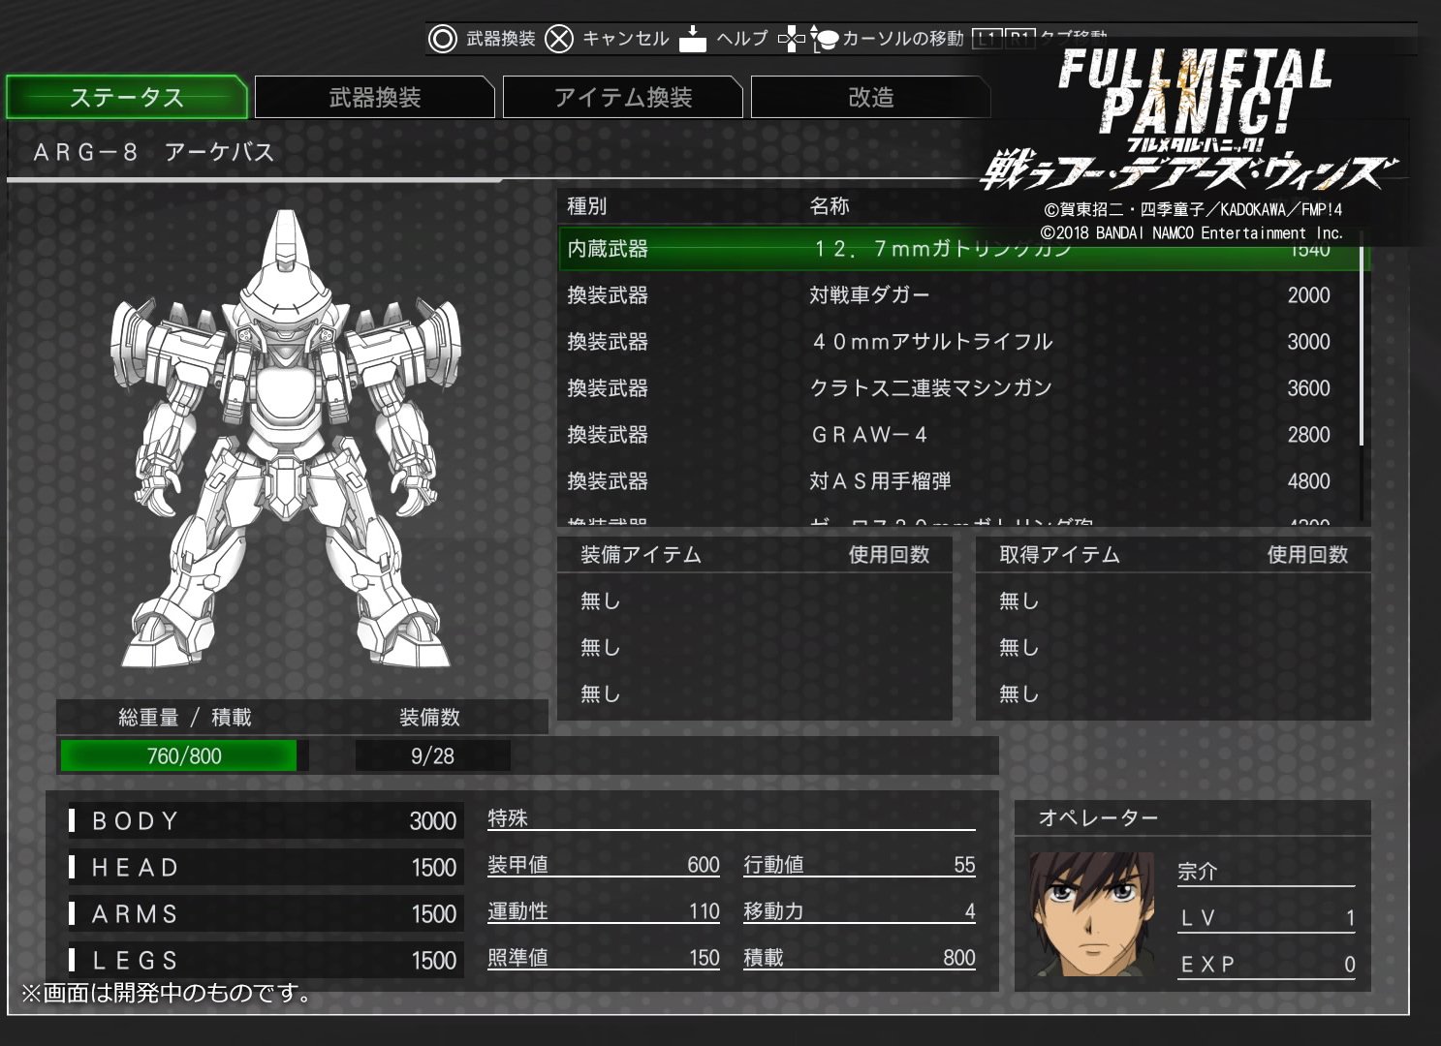Click the touchpad help icon
This screenshot has height=1046, width=1441.
[x=693, y=39]
